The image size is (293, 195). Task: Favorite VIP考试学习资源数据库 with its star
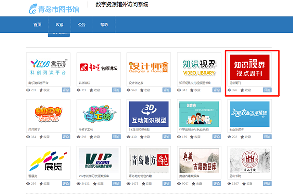click(95, 184)
